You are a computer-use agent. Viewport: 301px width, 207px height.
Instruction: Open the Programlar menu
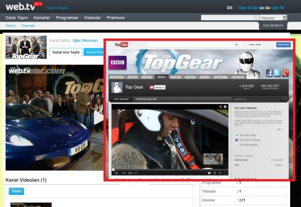pos(67,18)
